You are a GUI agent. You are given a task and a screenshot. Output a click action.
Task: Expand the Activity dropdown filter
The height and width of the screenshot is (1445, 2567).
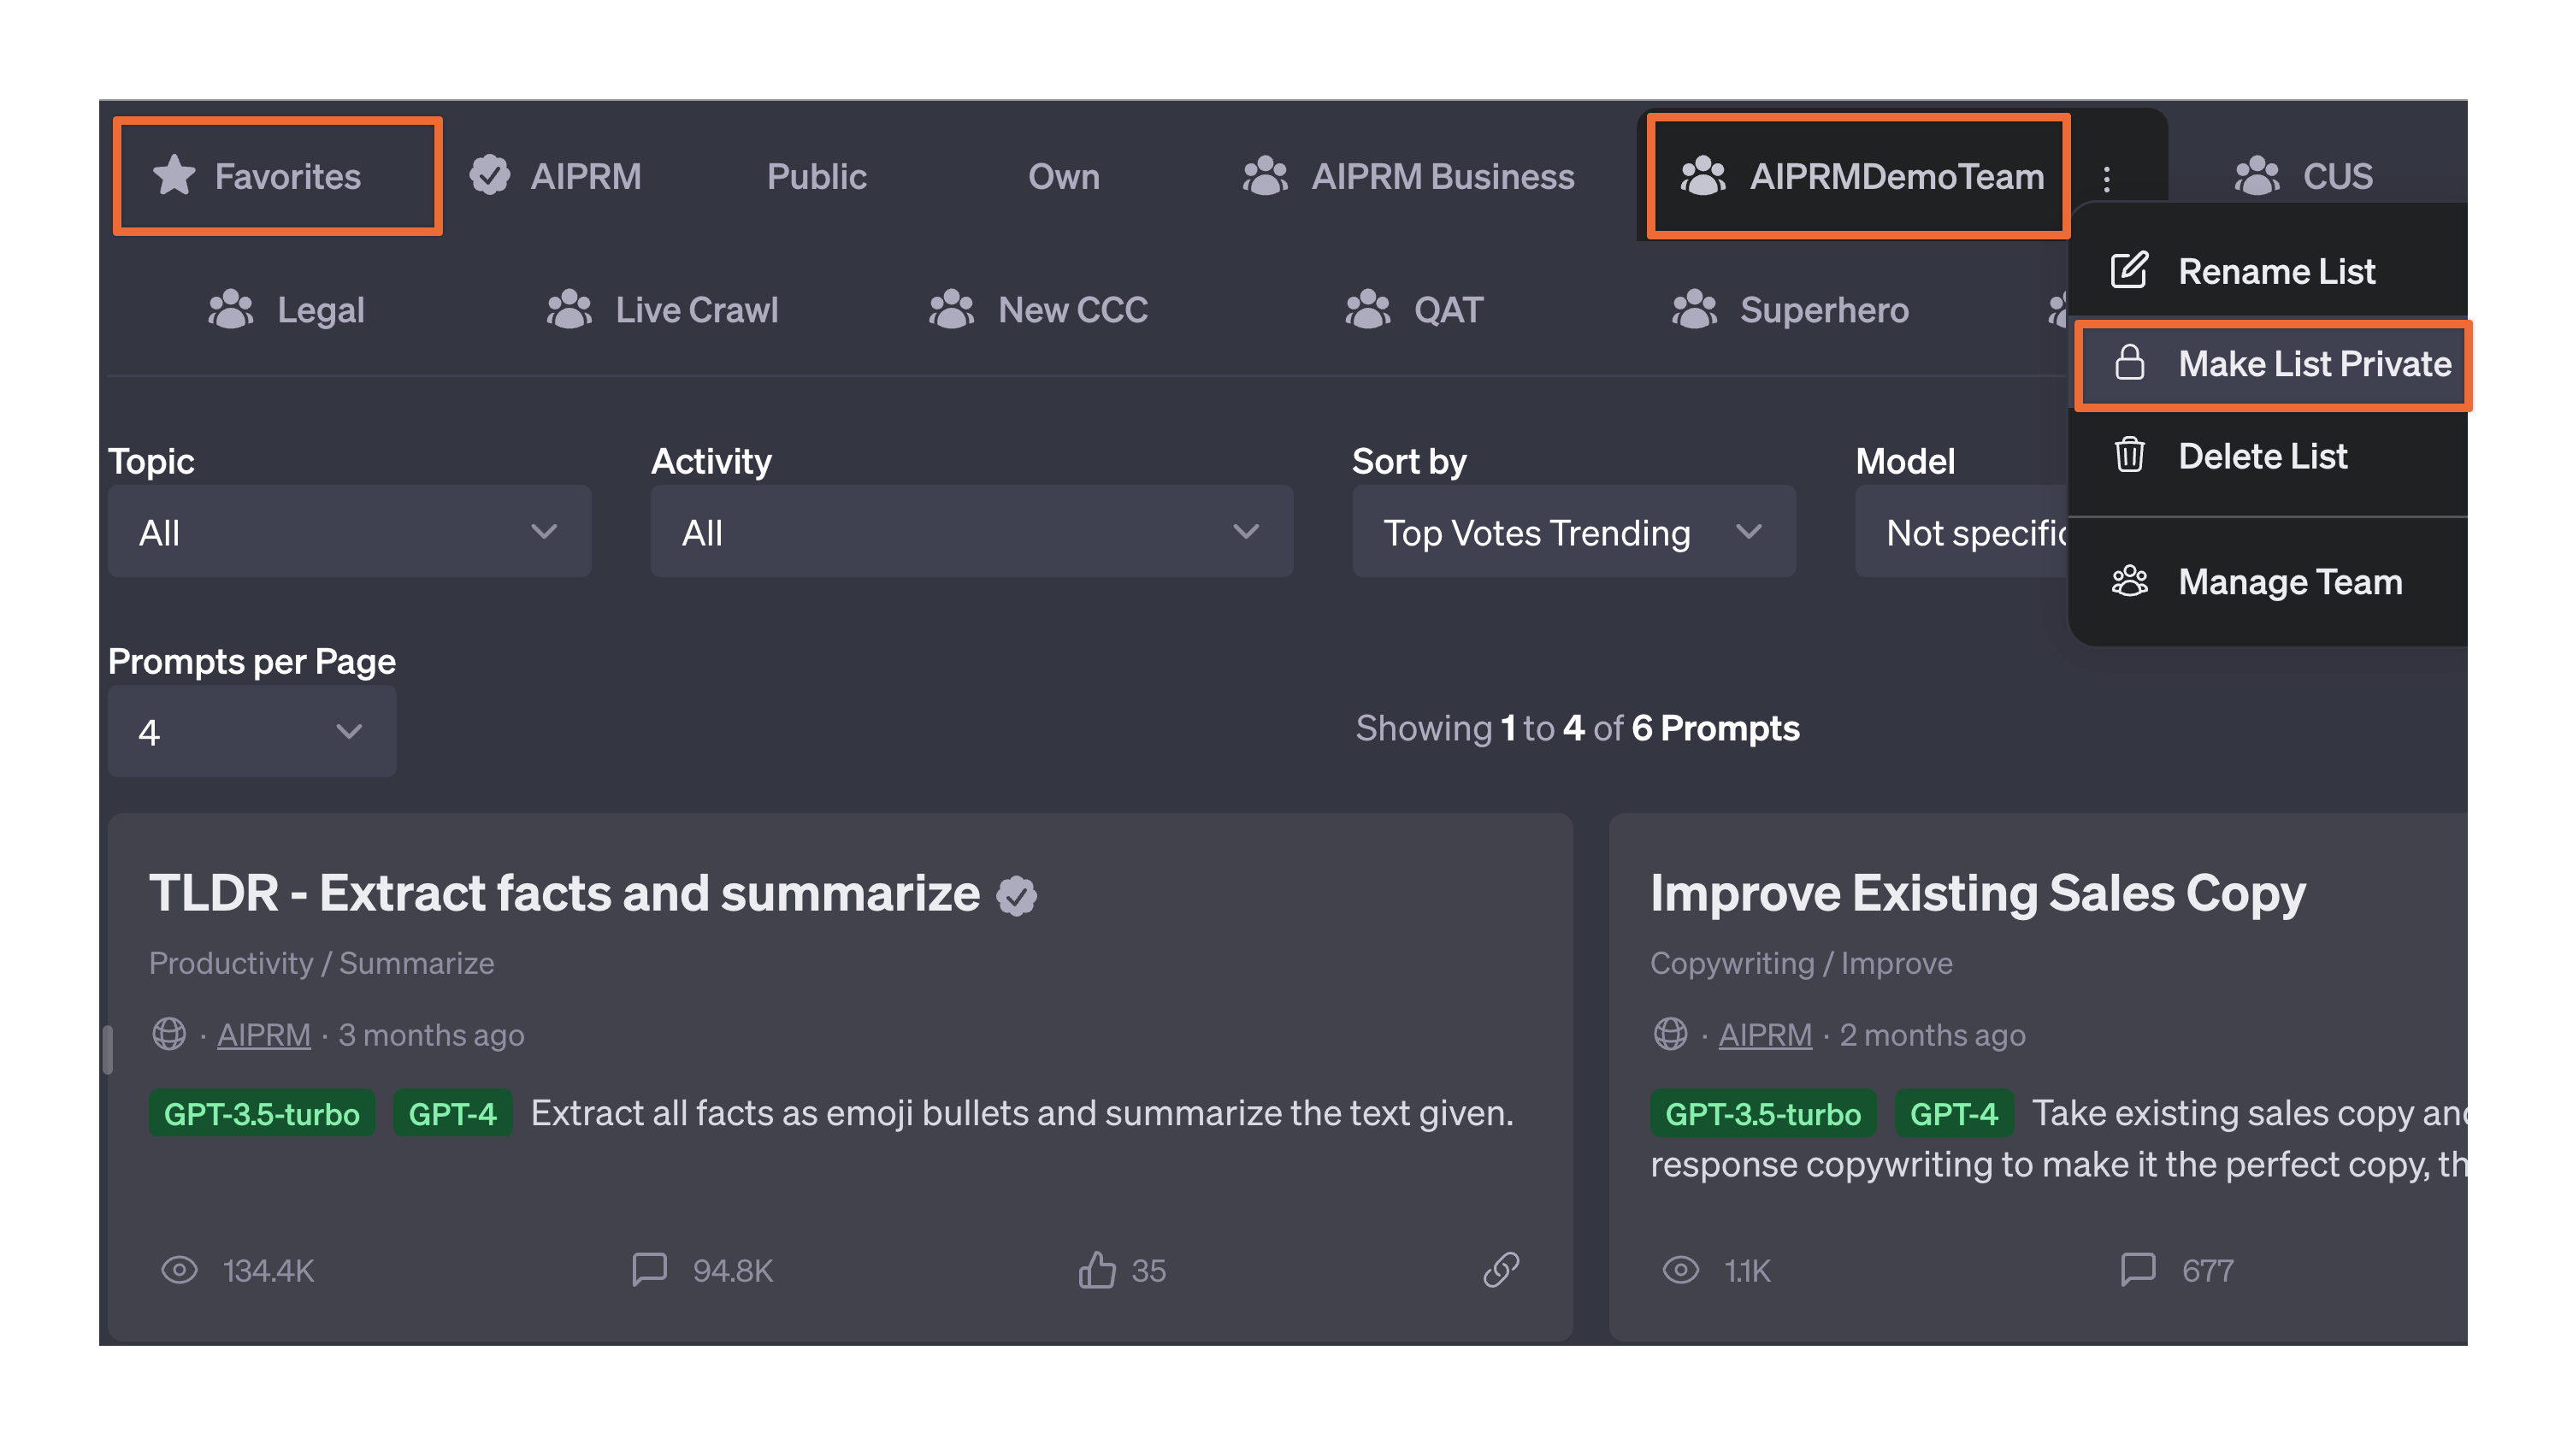[x=970, y=532]
